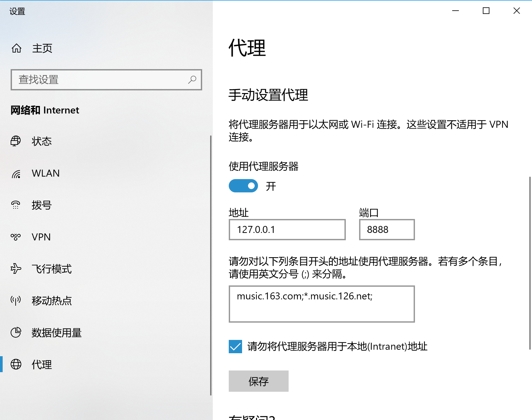Click the 开 label next to the toggle
532x420 pixels.
click(x=271, y=186)
